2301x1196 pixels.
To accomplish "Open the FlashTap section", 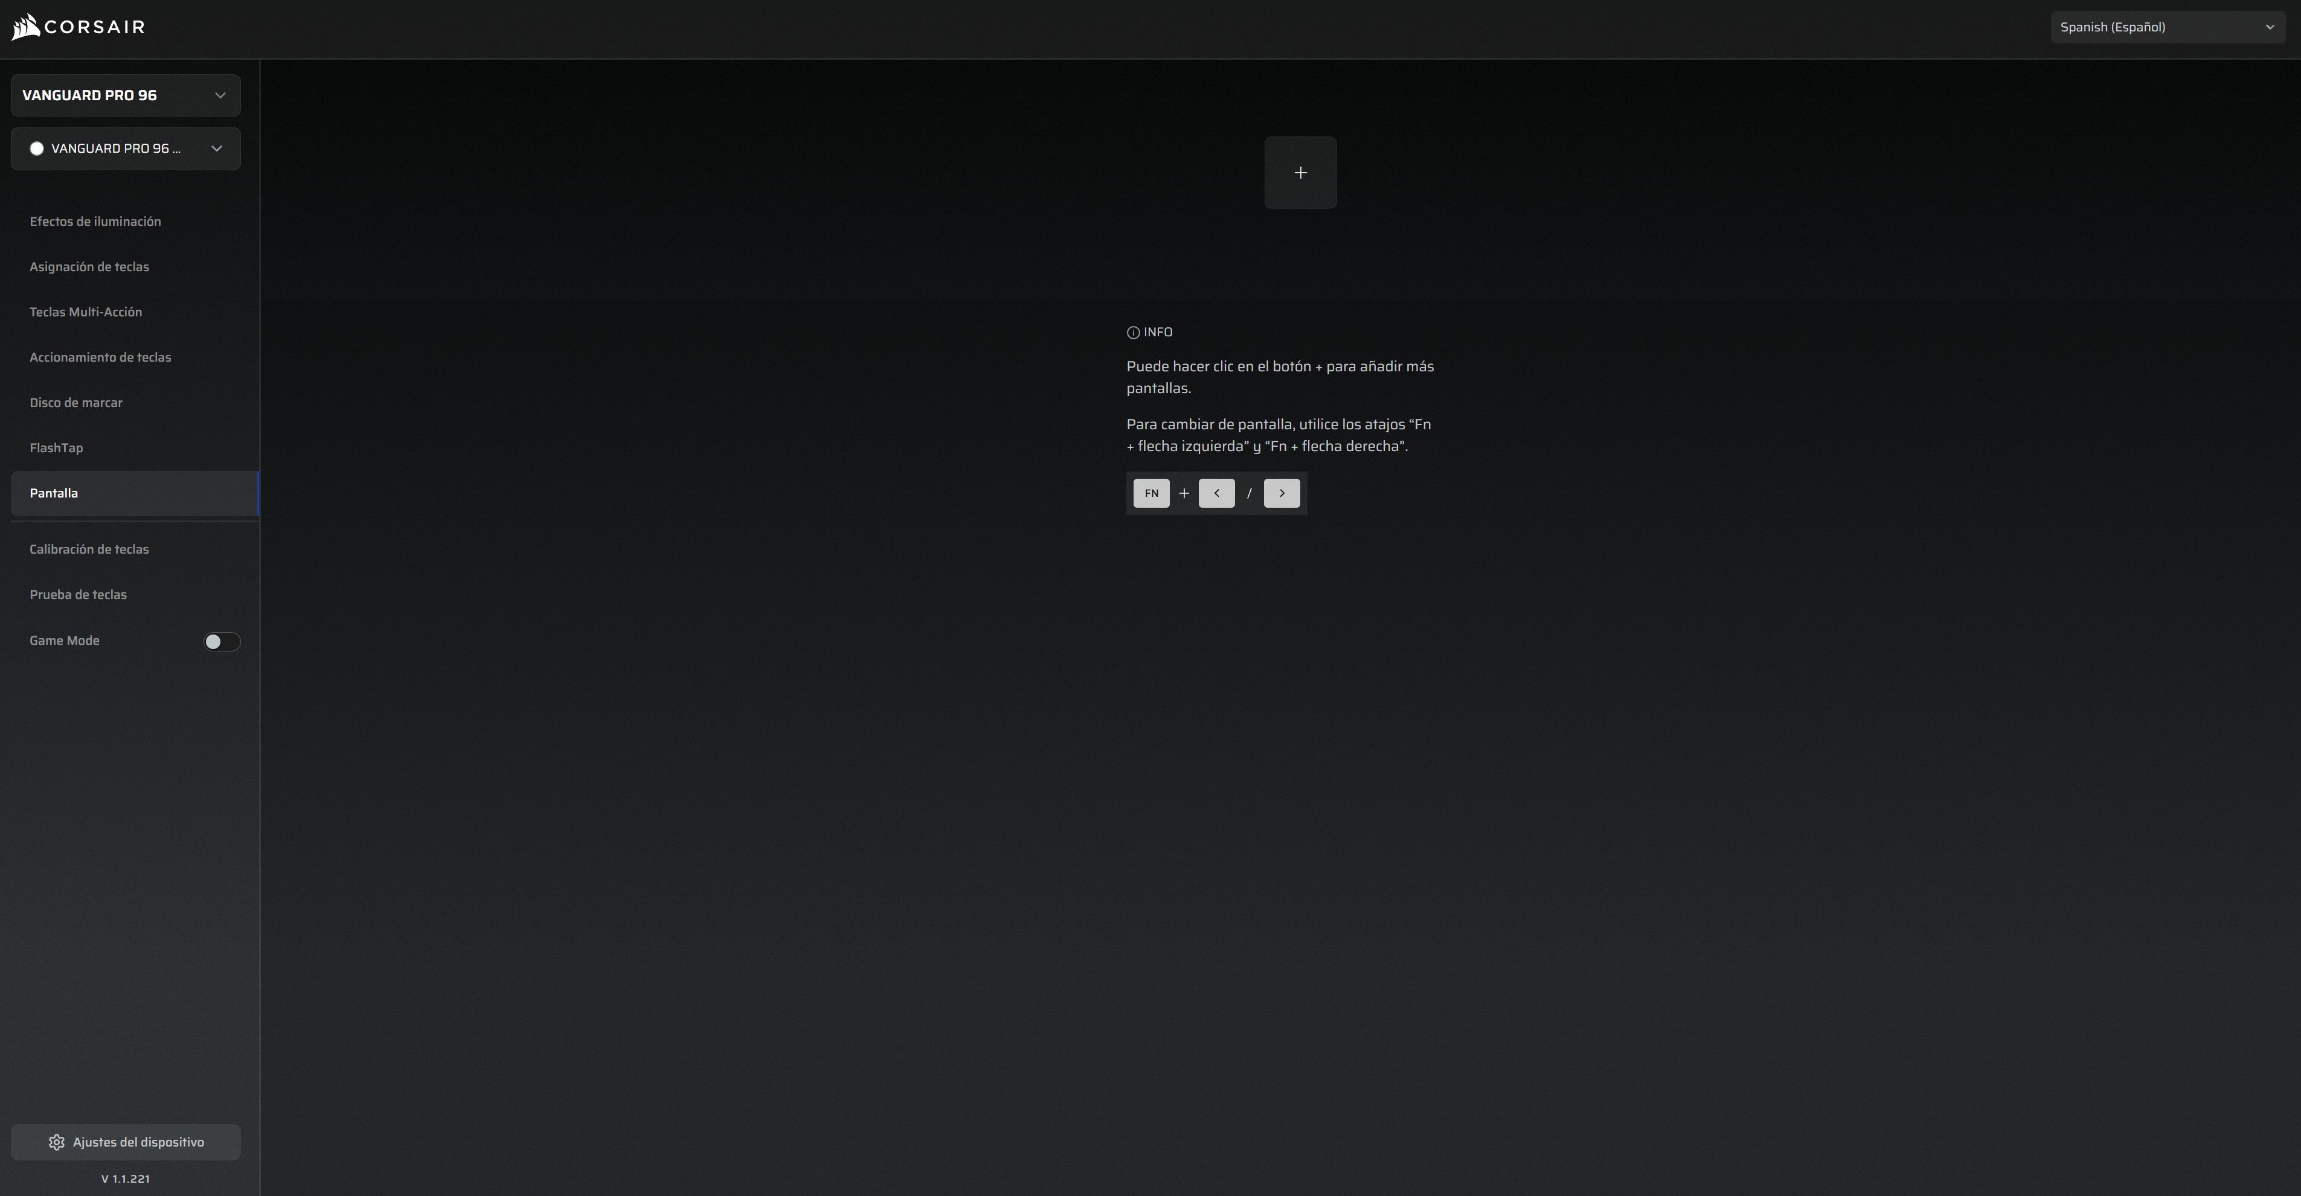I will 56,447.
